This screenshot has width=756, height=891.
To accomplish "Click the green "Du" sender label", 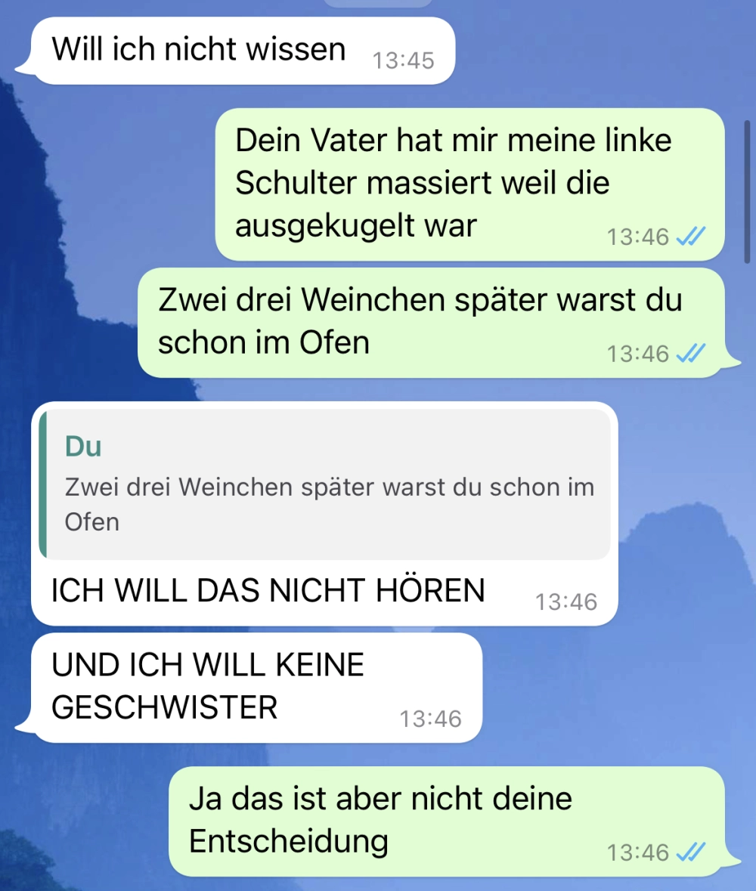I will [x=83, y=446].
